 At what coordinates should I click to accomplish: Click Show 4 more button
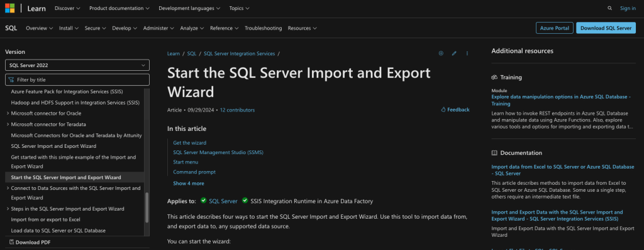pyautogui.click(x=189, y=184)
